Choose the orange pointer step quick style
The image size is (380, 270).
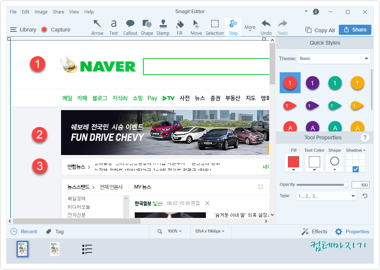[x=357, y=106]
